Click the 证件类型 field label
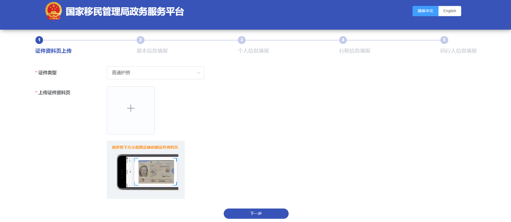Viewport: 511px width, 222px height. (47, 73)
